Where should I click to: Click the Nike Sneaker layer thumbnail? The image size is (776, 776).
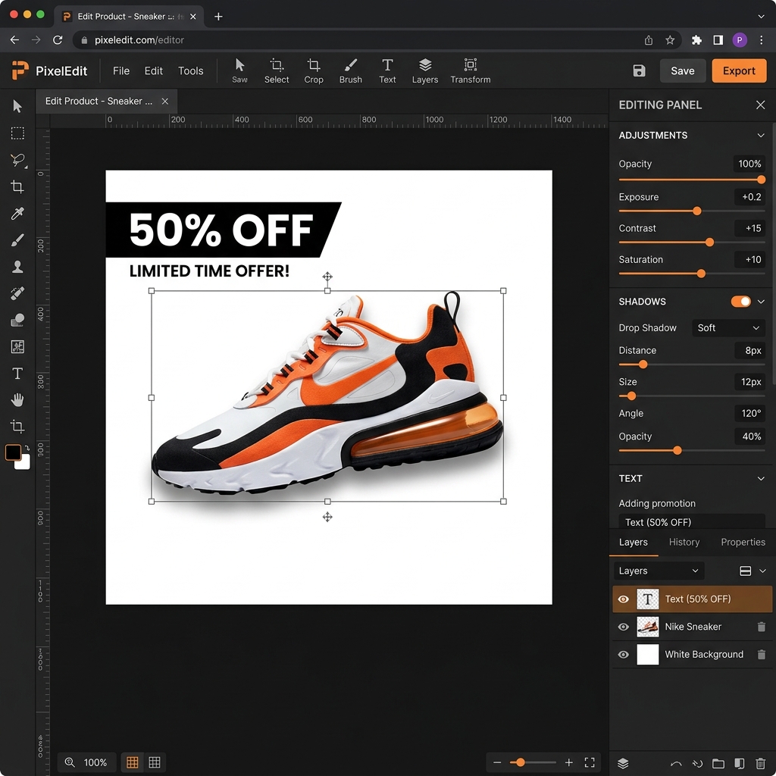[647, 627]
